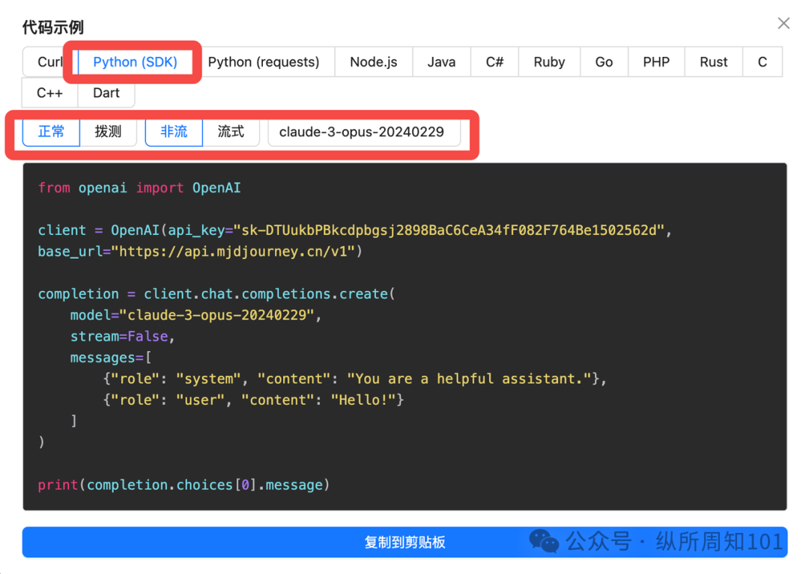
Task: Enable 非流 non-streaming option
Action: [x=174, y=132]
